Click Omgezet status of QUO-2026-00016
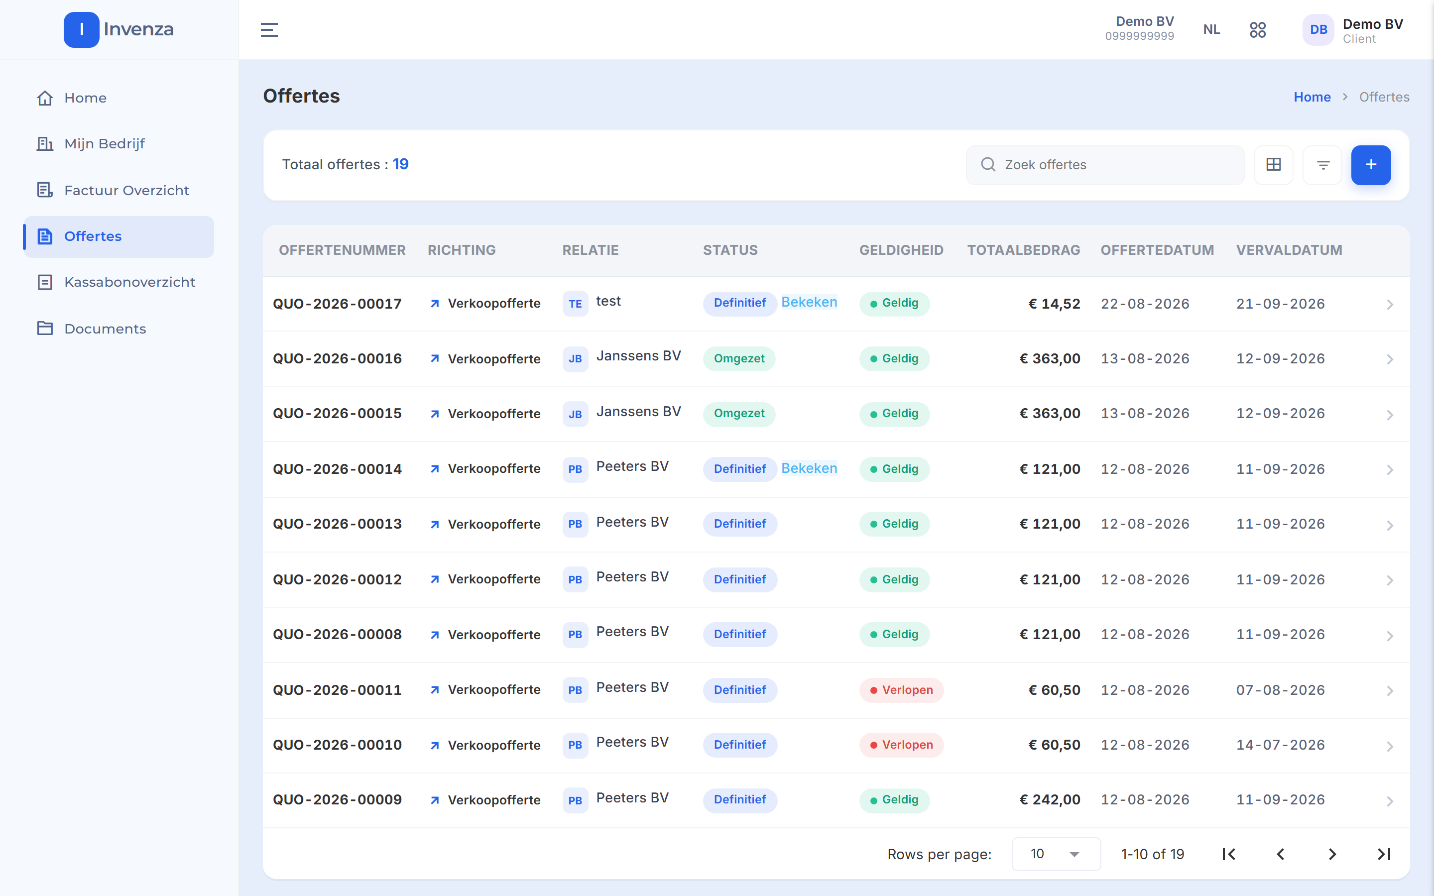This screenshot has width=1434, height=896. click(x=739, y=358)
